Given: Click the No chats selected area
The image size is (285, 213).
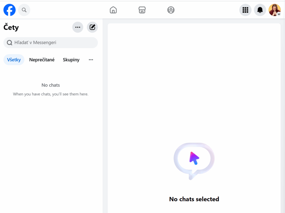Looking at the screenshot, I should click(194, 199).
